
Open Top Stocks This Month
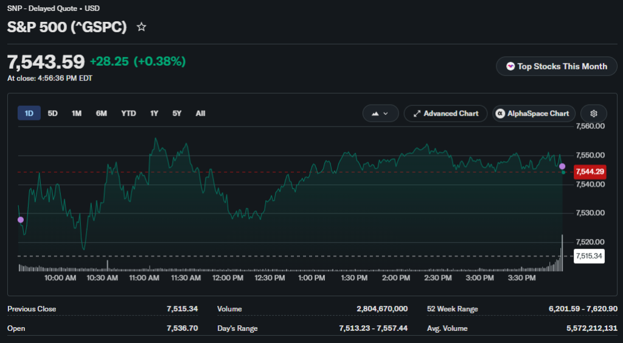pos(557,66)
